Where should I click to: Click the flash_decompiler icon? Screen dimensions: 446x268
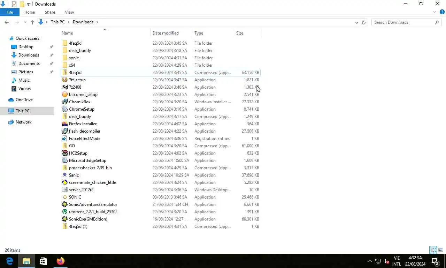click(x=65, y=131)
